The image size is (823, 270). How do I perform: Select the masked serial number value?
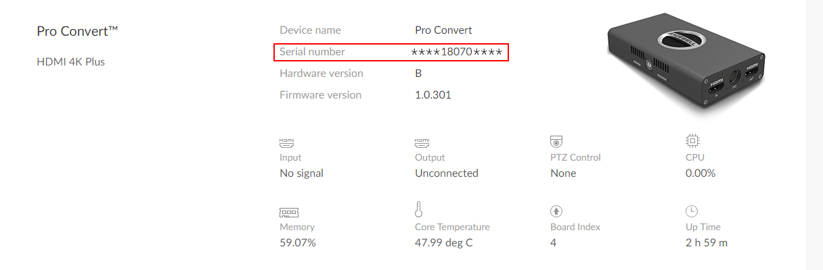coord(457,52)
